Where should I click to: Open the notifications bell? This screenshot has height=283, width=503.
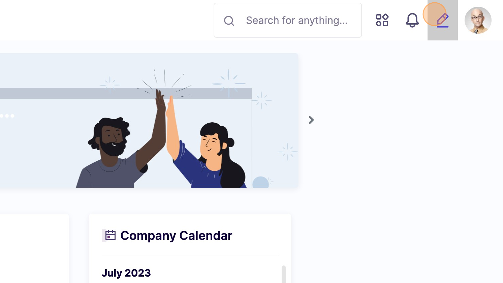pos(412,20)
